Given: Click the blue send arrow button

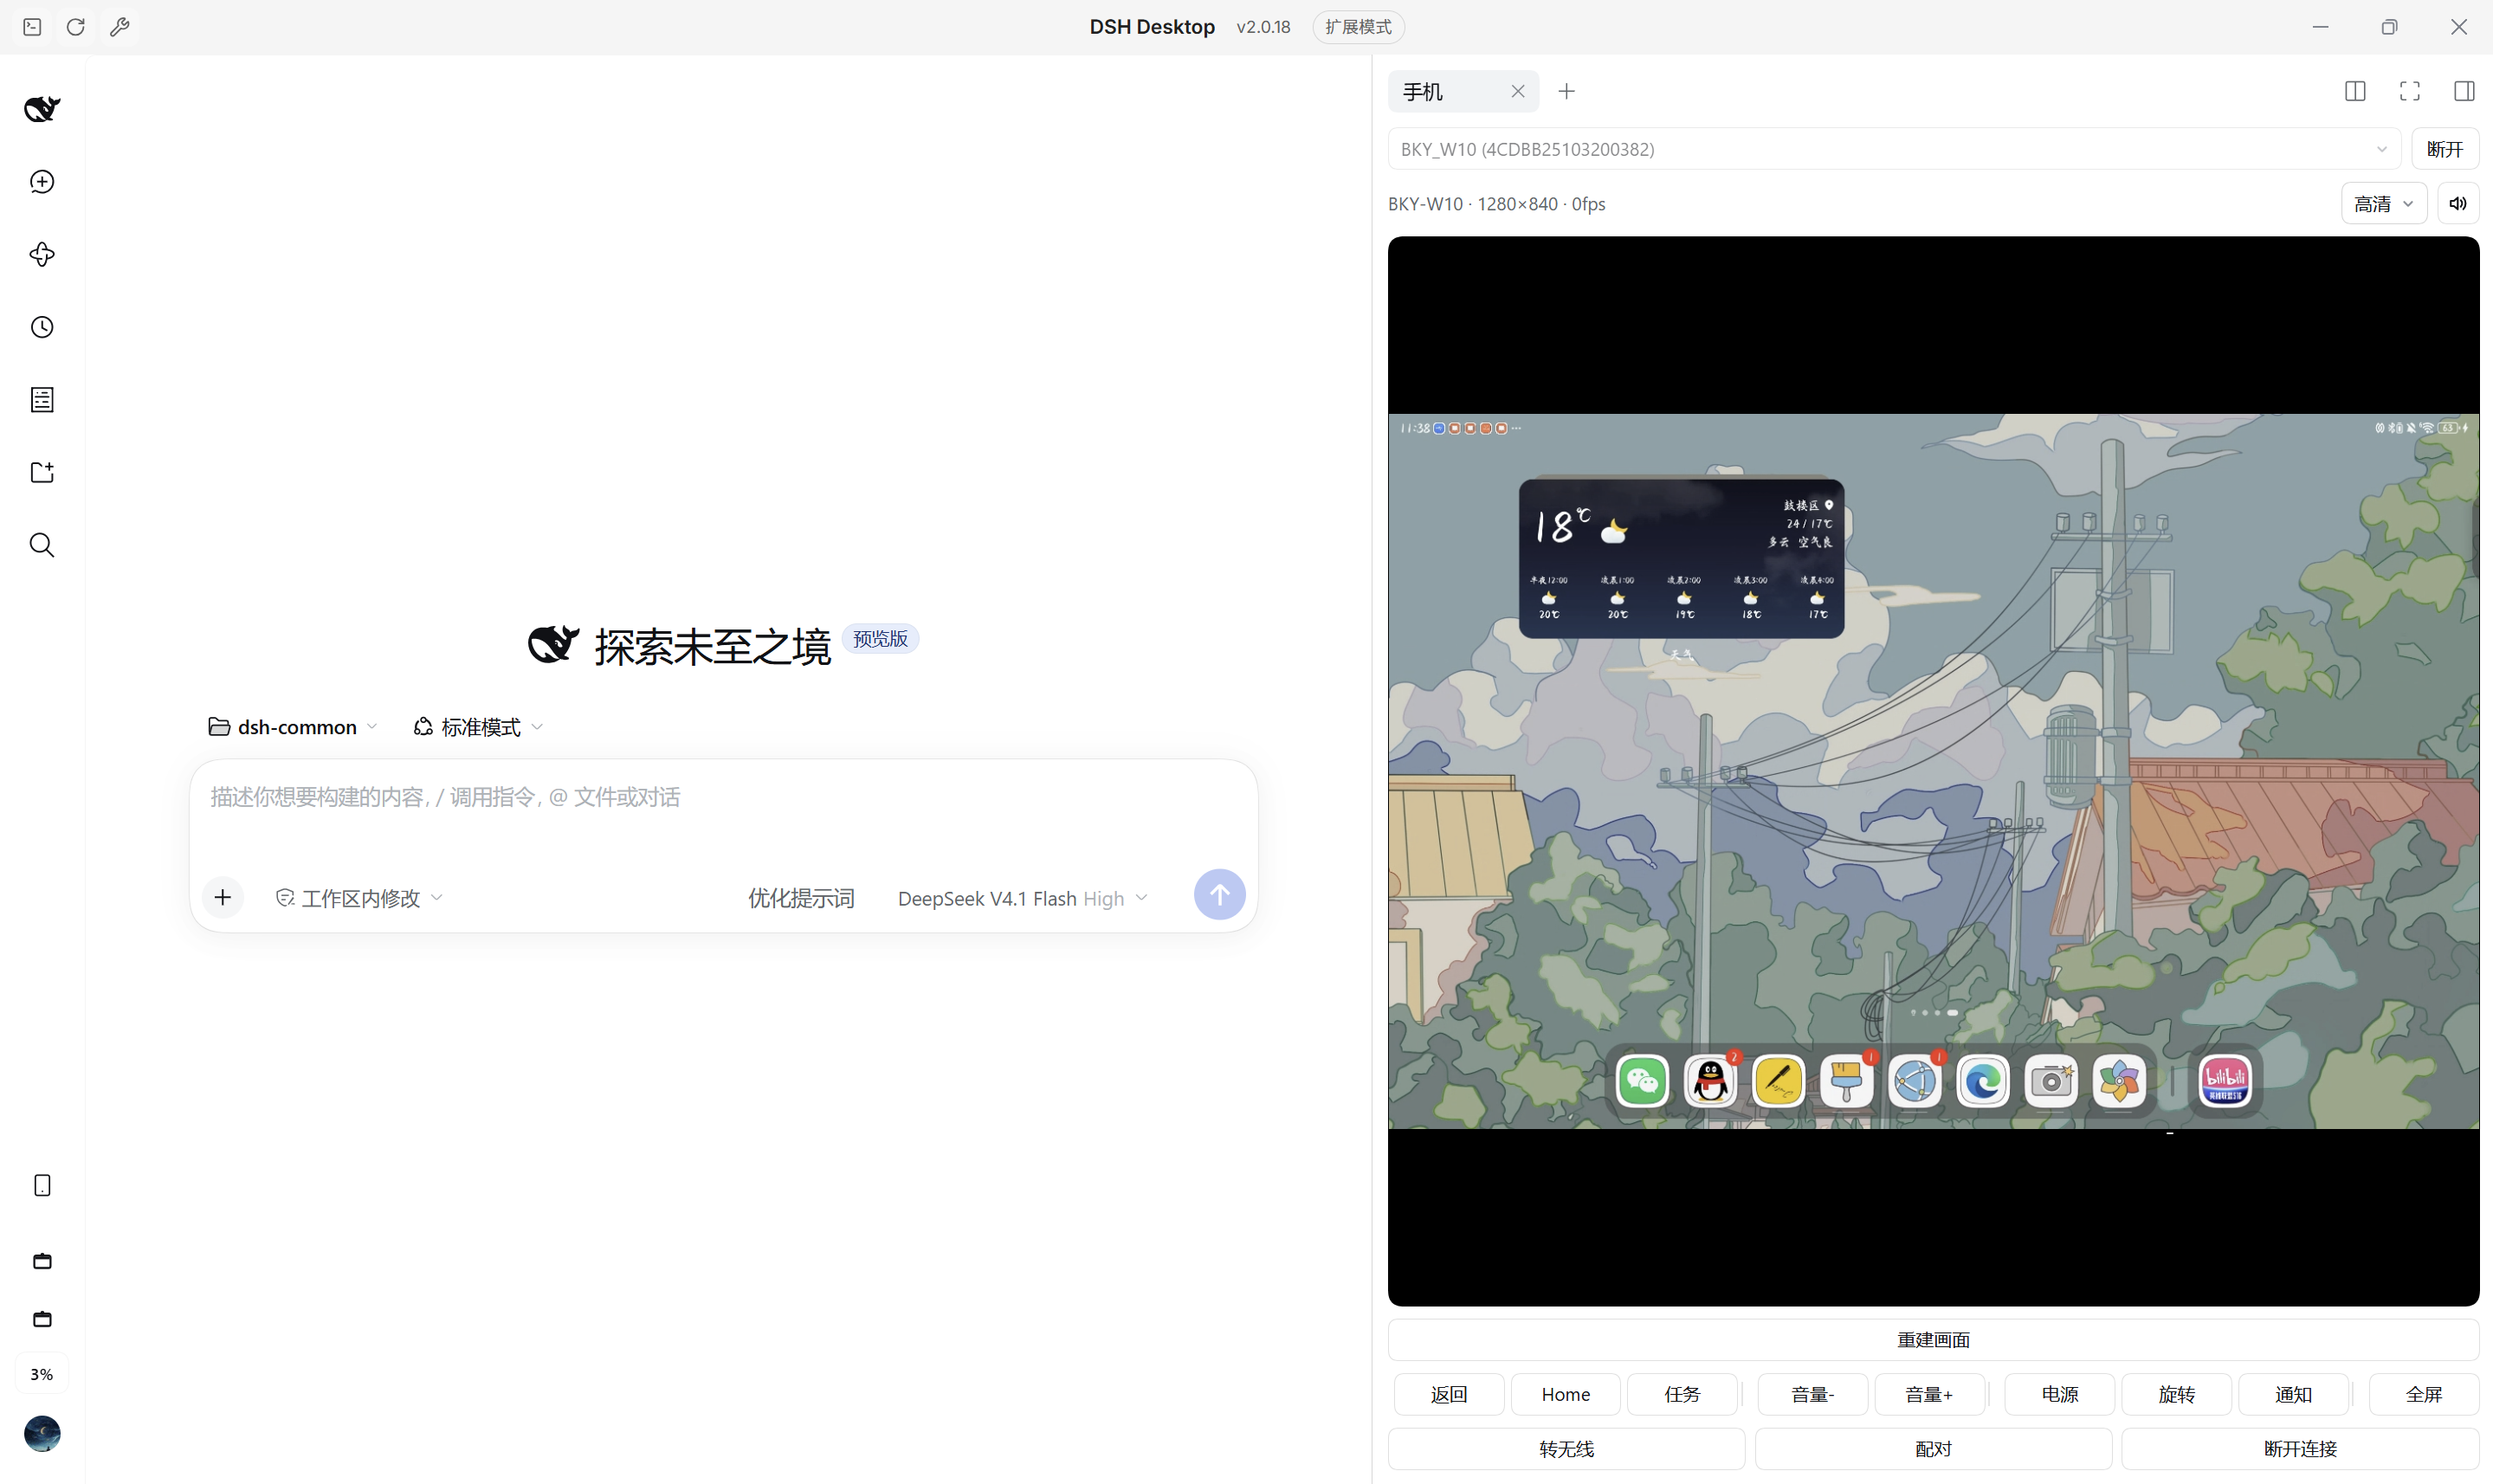Looking at the screenshot, I should click(1219, 895).
